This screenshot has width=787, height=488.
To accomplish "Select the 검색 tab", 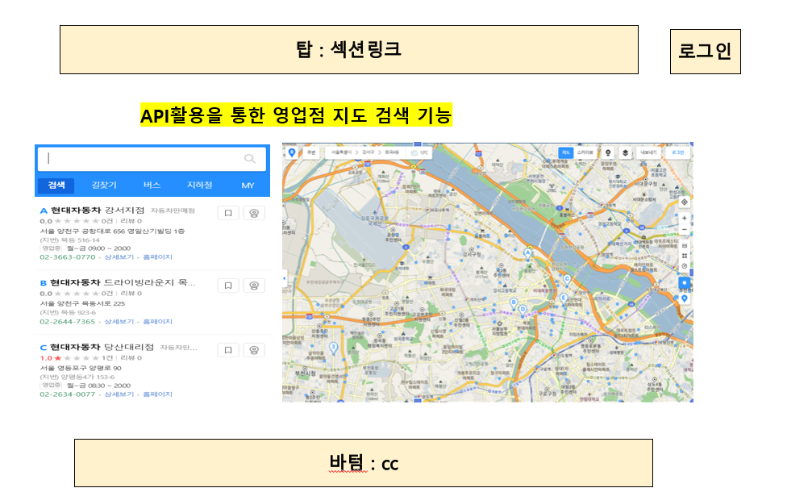I will (x=56, y=186).
